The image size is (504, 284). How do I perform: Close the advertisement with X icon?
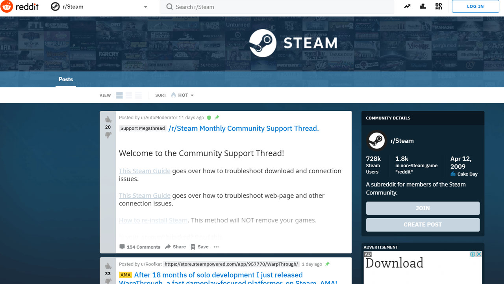(x=479, y=254)
